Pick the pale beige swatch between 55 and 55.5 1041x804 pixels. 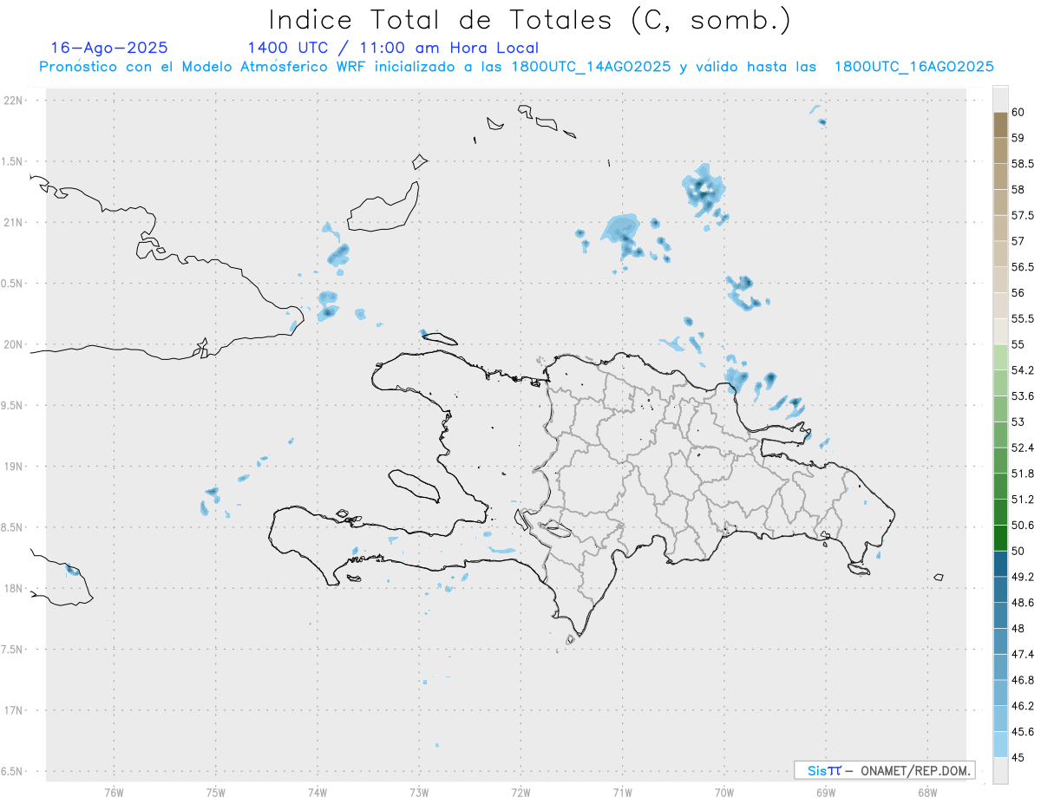pos(1000,331)
